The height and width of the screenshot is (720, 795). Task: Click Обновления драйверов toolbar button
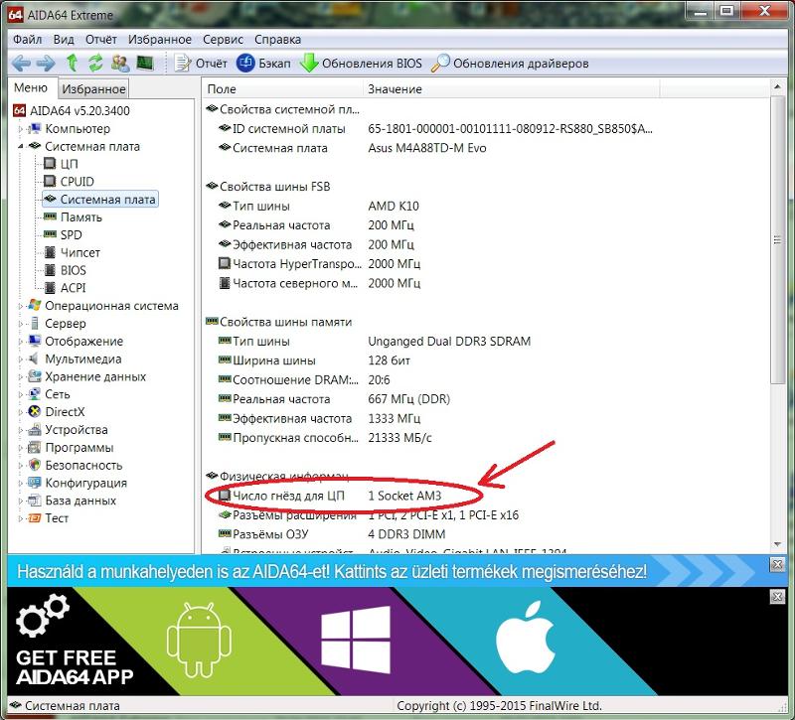[x=510, y=64]
